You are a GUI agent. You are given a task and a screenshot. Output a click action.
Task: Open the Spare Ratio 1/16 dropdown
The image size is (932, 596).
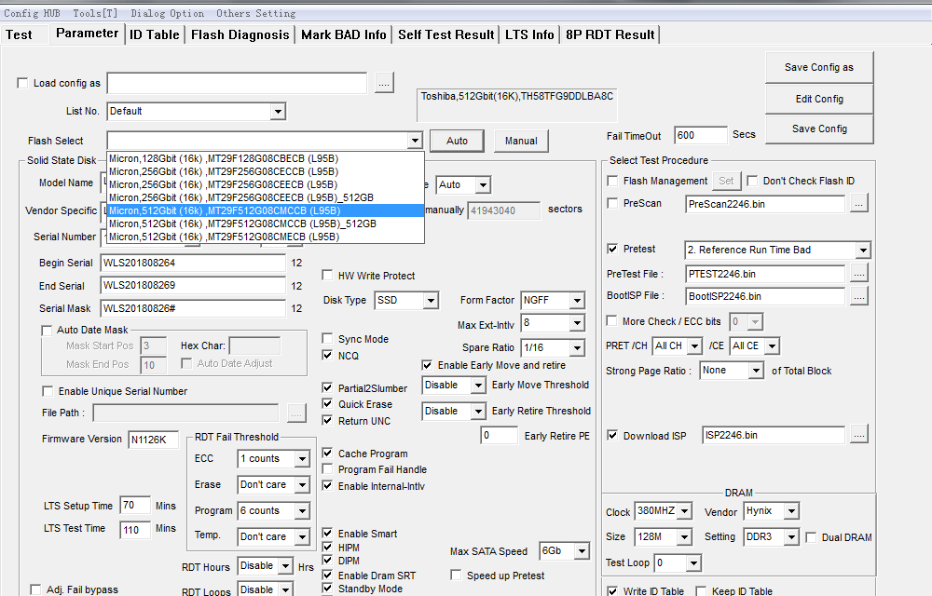(577, 348)
